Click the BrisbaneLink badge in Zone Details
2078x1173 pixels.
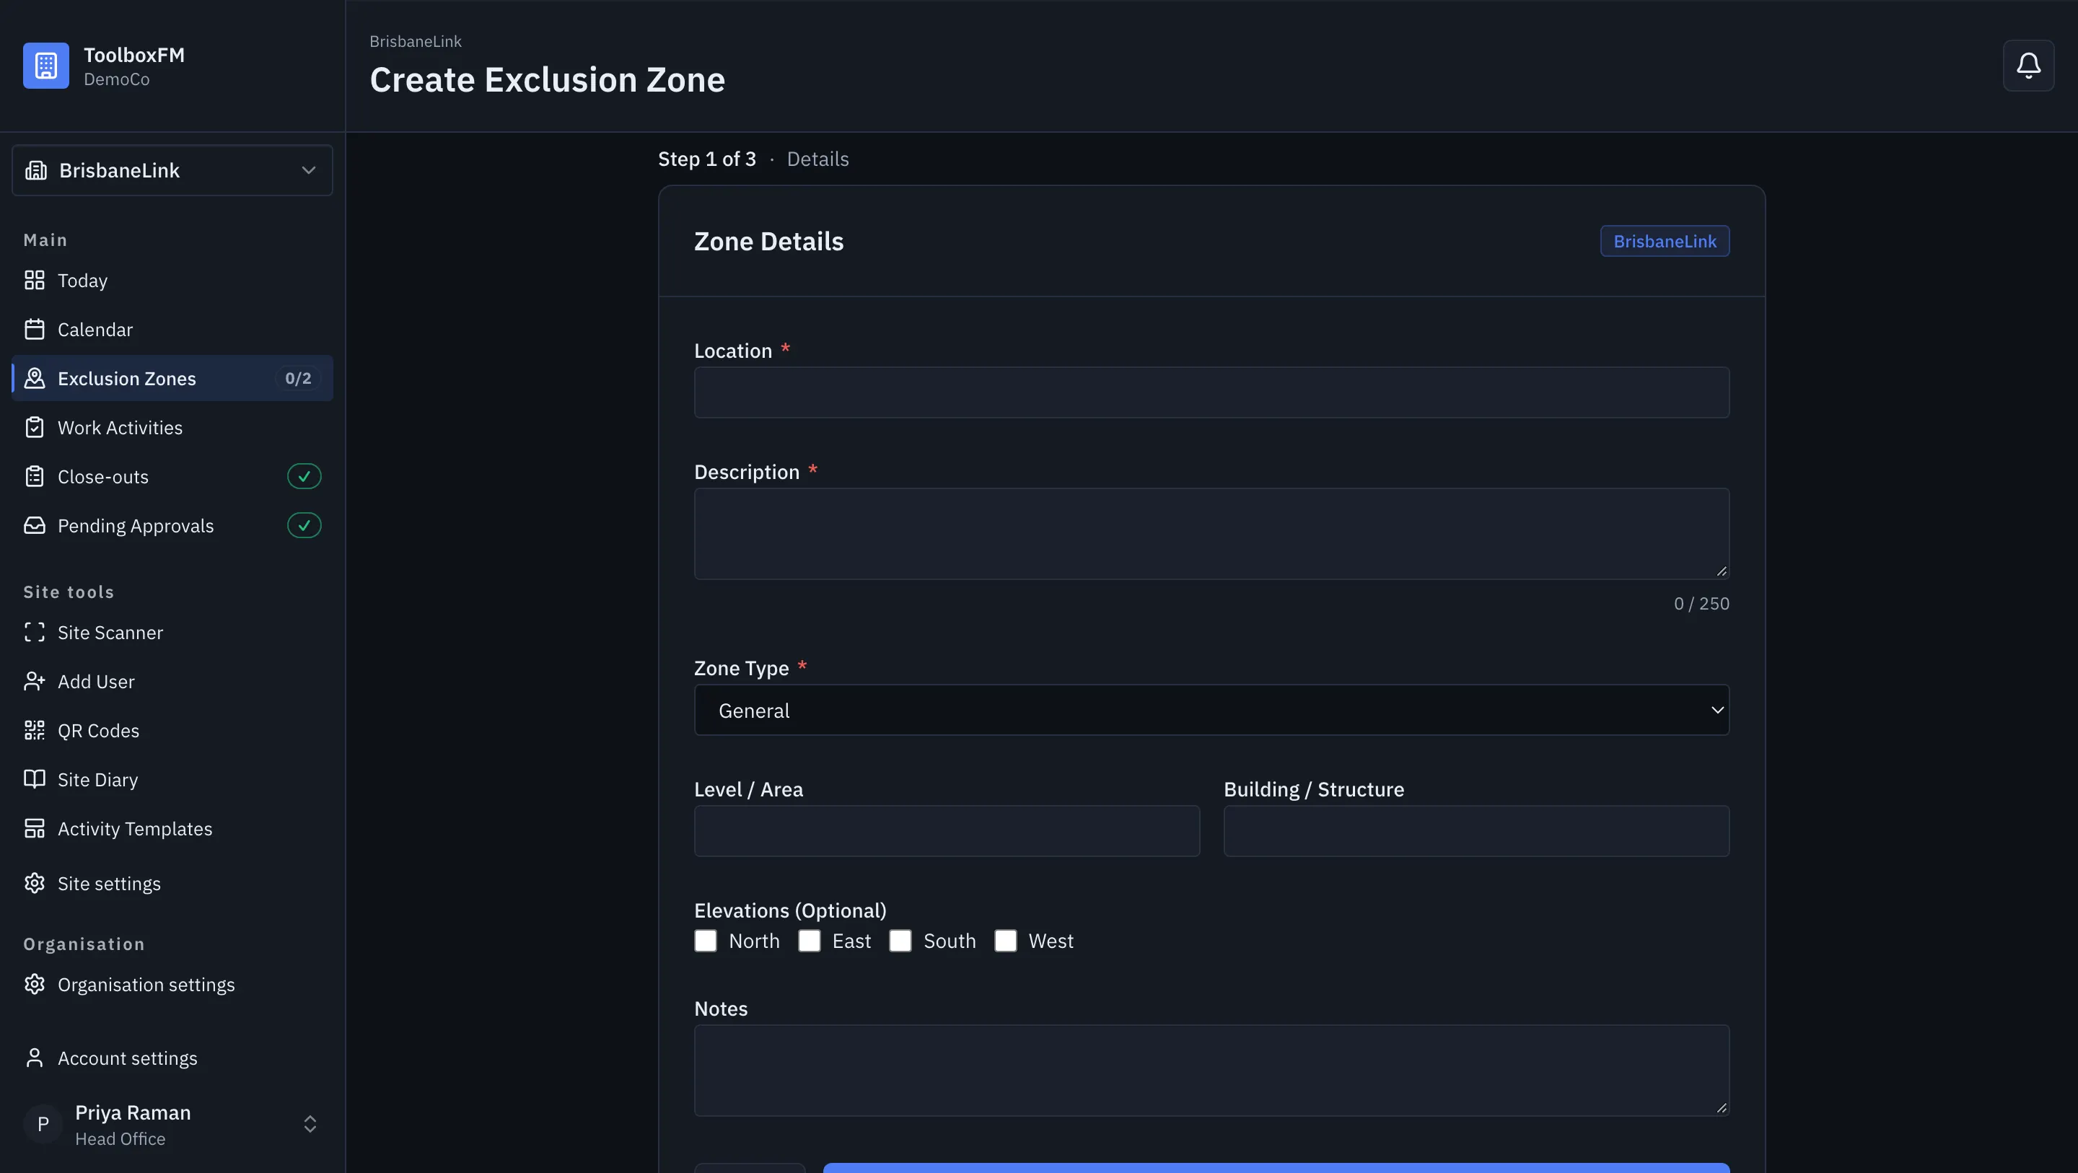point(1665,241)
